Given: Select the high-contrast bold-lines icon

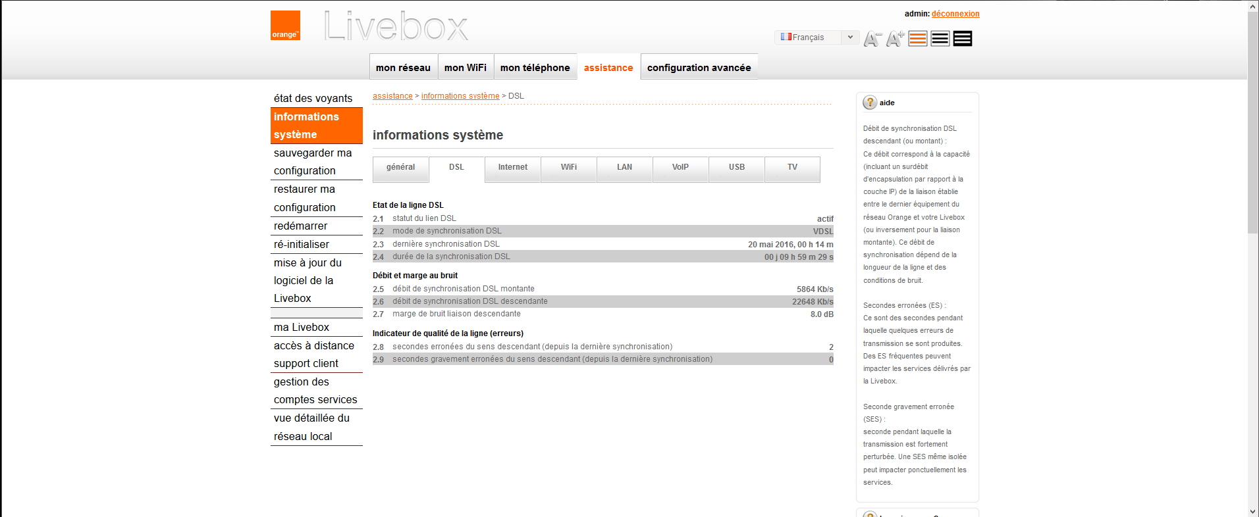Looking at the screenshot, I should 963,39.
